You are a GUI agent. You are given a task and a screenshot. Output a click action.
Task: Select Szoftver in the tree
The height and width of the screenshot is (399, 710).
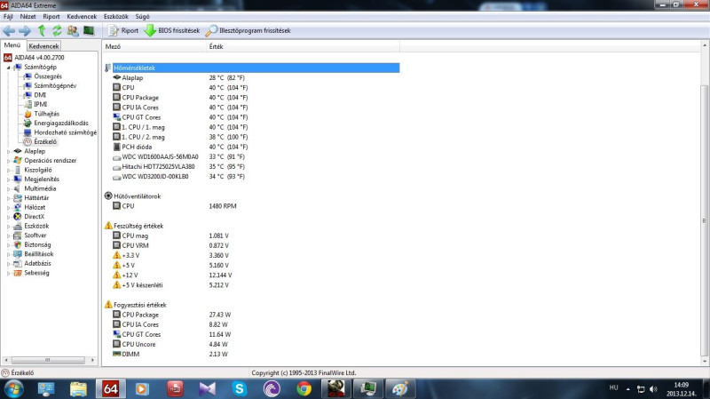coord(35,235)
